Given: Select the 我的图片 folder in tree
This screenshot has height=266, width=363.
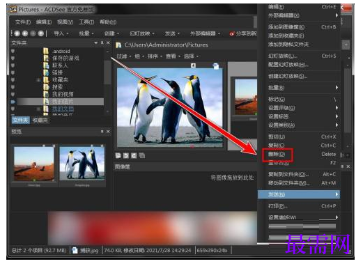Looking at the screenshot, I should (x=63, y=102).
